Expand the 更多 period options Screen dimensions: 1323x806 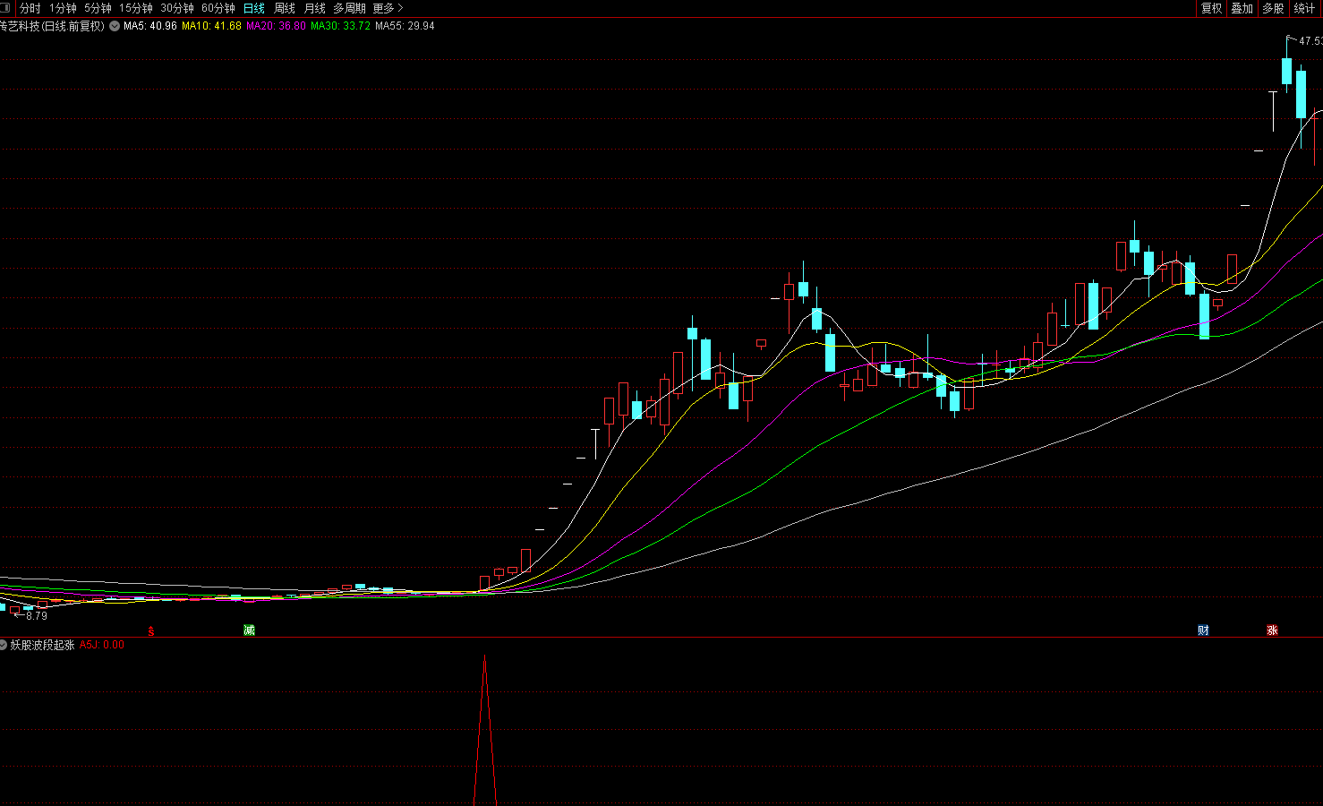388,8
